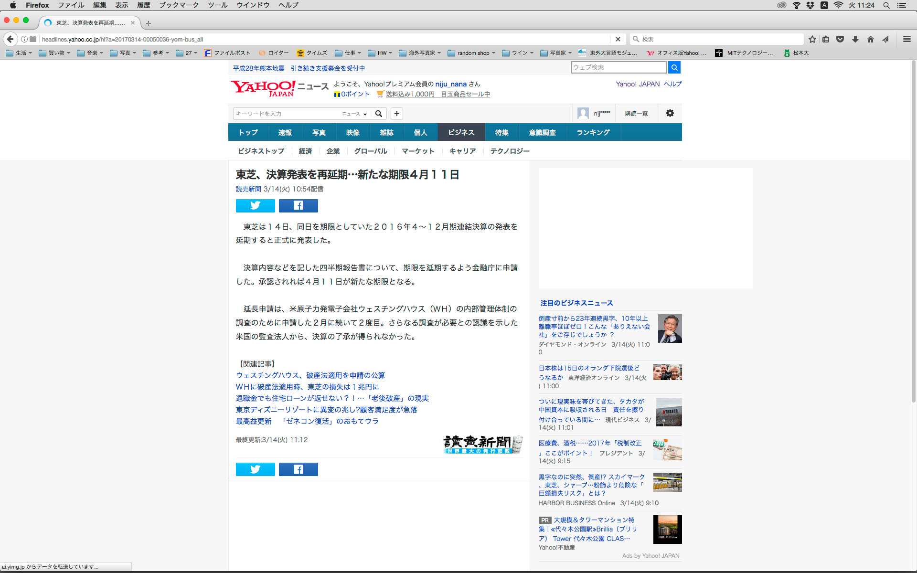This screenshot has width=917, height=573.
Task: Expand the ニュース search category dropdown
Action: click(354, 114)
